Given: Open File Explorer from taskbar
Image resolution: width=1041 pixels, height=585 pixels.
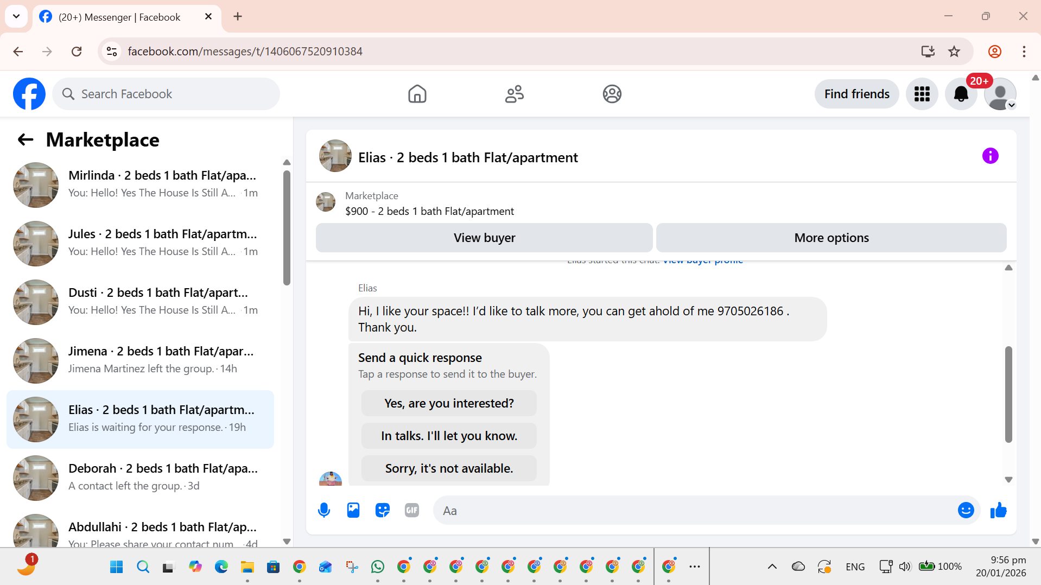Looking at the screenshot, I should (247, 567).
